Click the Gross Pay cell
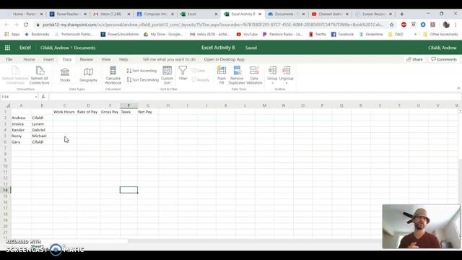 tap(110, 112)
